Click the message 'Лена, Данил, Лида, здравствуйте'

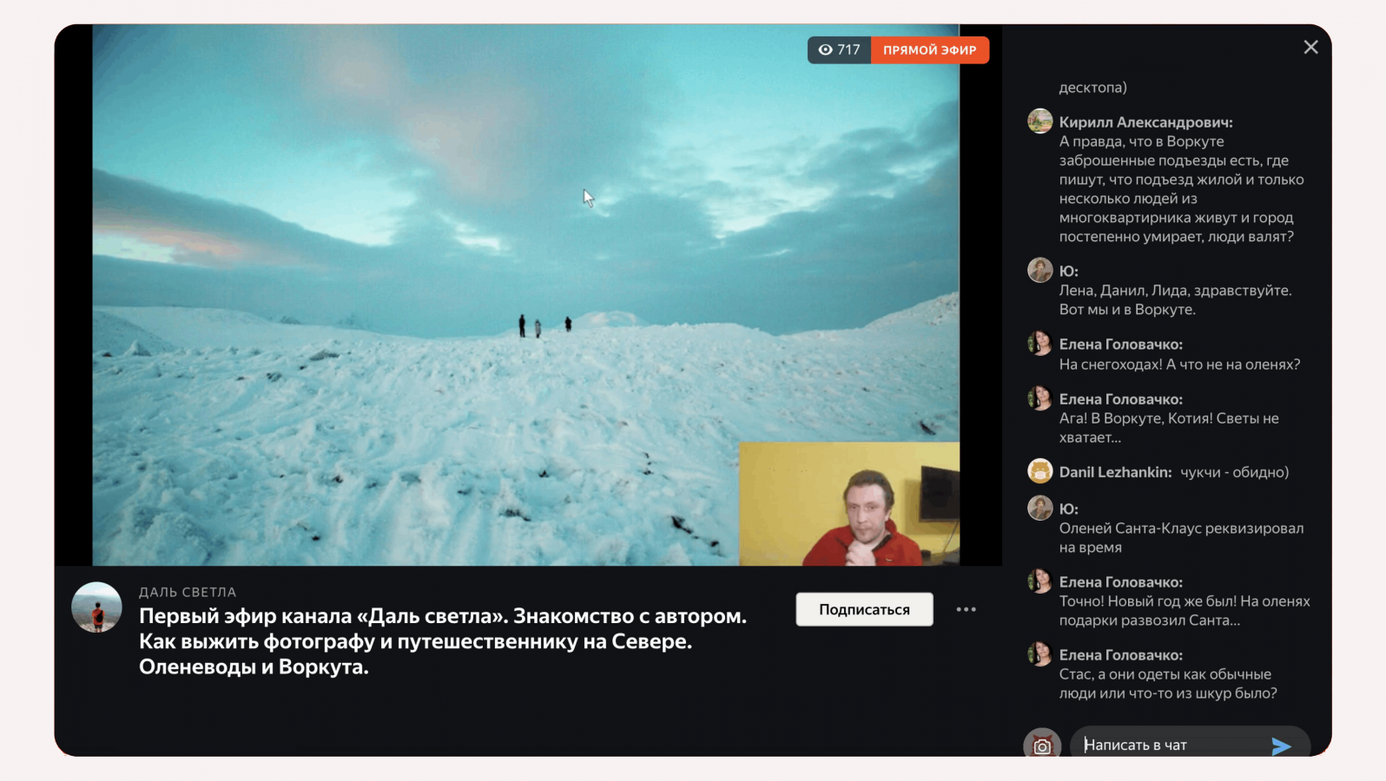pos(1175,300)
